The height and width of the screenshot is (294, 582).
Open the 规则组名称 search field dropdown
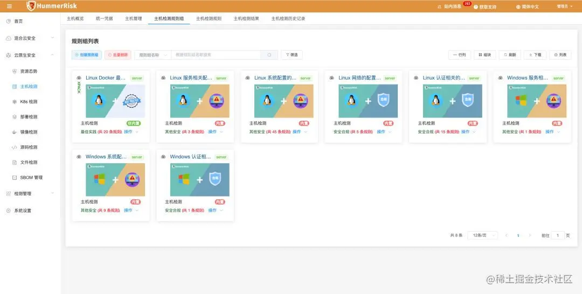coord(153,55)
